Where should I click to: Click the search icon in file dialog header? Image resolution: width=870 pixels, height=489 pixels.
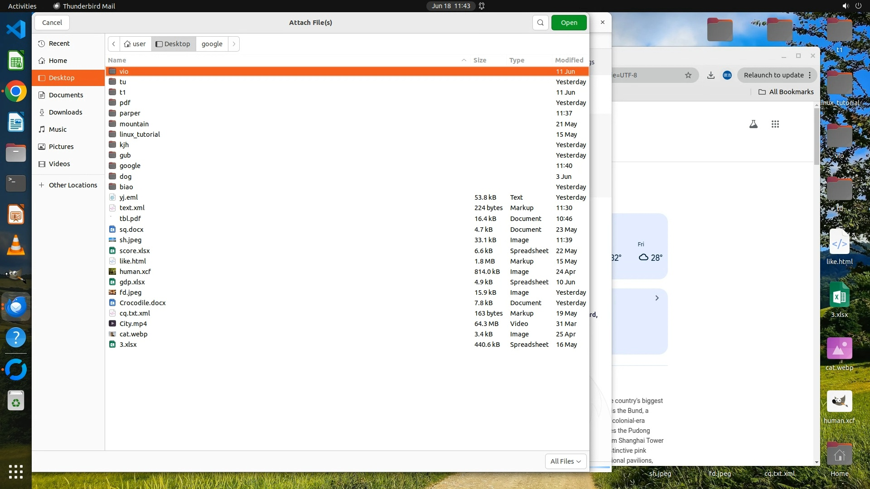click(540, 23)
